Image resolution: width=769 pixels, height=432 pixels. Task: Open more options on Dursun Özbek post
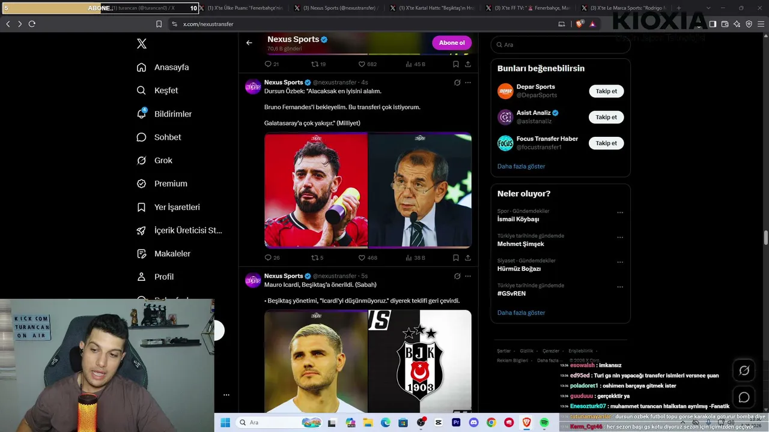(x=468, y=83)
